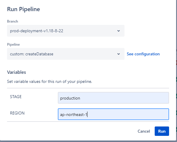Click the chevron arrow in Branch selector
Viewport: 177px width, 142px height.
(x=118, y=31)
